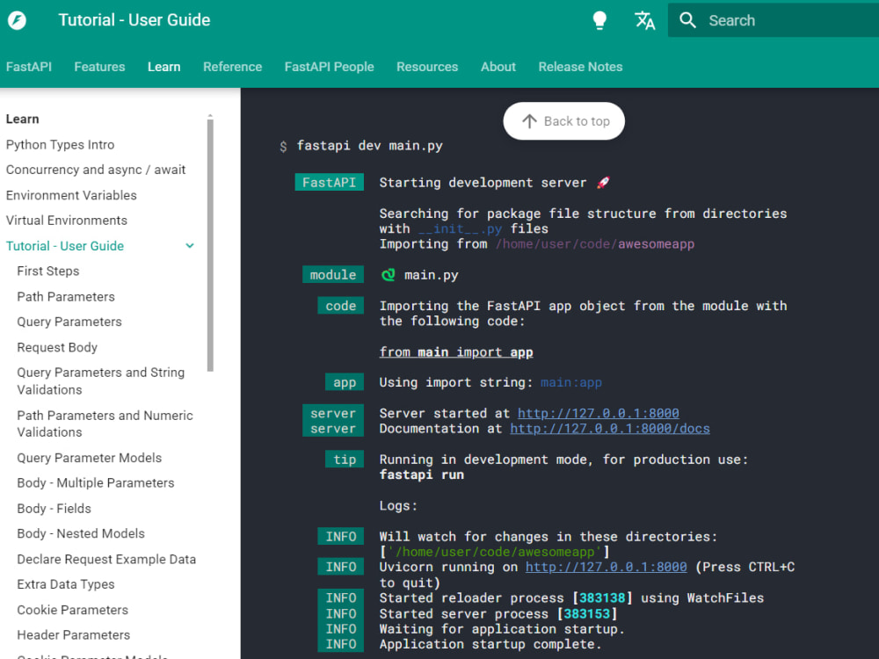Open the FastAPI People tab
The height and width of the screenshot is (659, 879).
point(329,67)
